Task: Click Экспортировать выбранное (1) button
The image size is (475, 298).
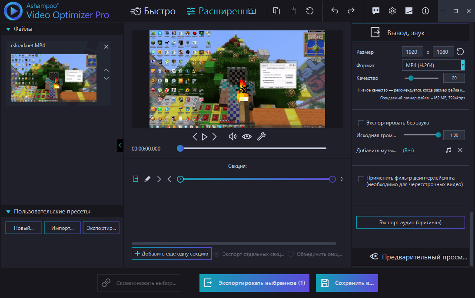Action: click(255, 283)
